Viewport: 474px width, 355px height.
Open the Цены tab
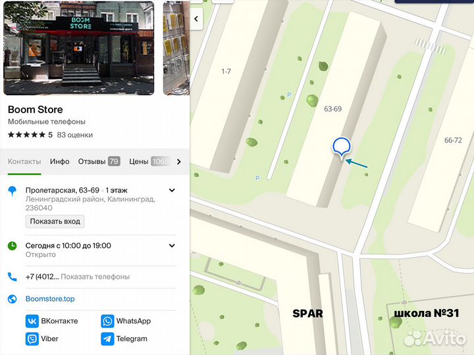149,162
